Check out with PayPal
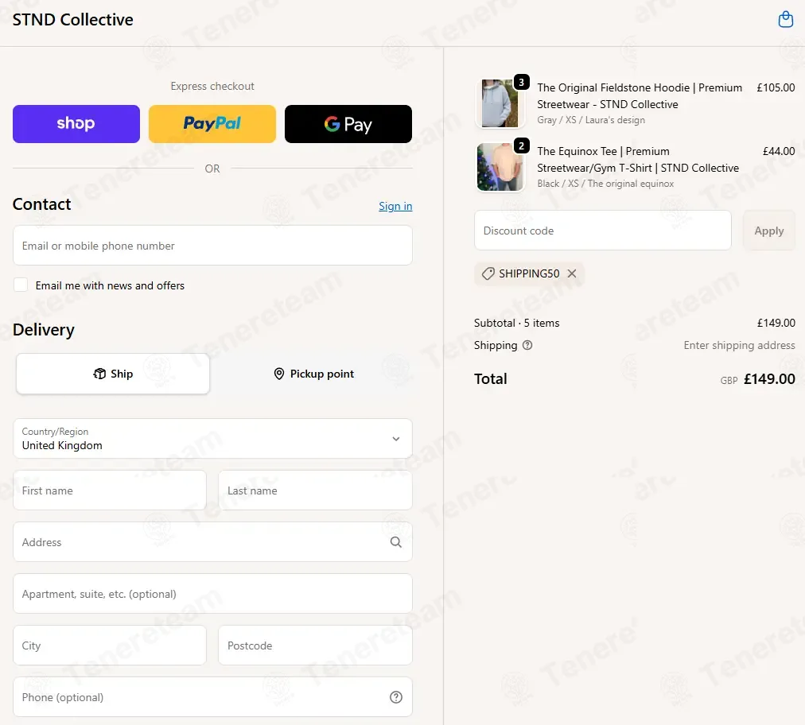This screenshot has width=805, height=725. (212, 124)
